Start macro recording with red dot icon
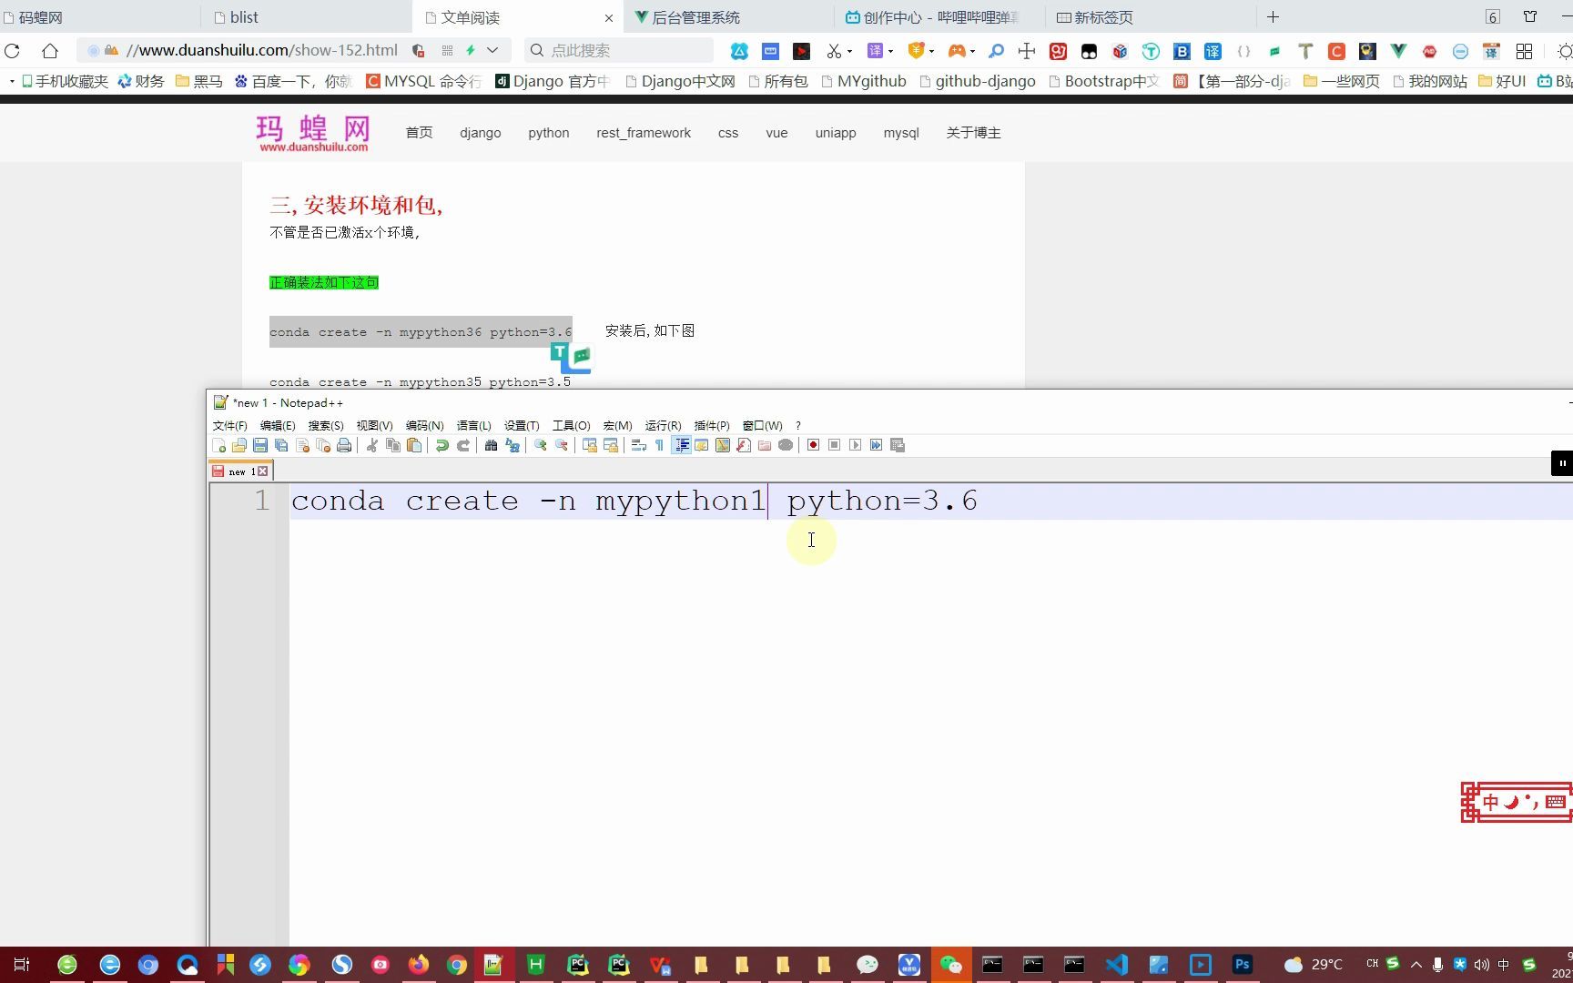Image resolution: width=1573 pixels, height=983 pixels. click(x=813, y=445)
